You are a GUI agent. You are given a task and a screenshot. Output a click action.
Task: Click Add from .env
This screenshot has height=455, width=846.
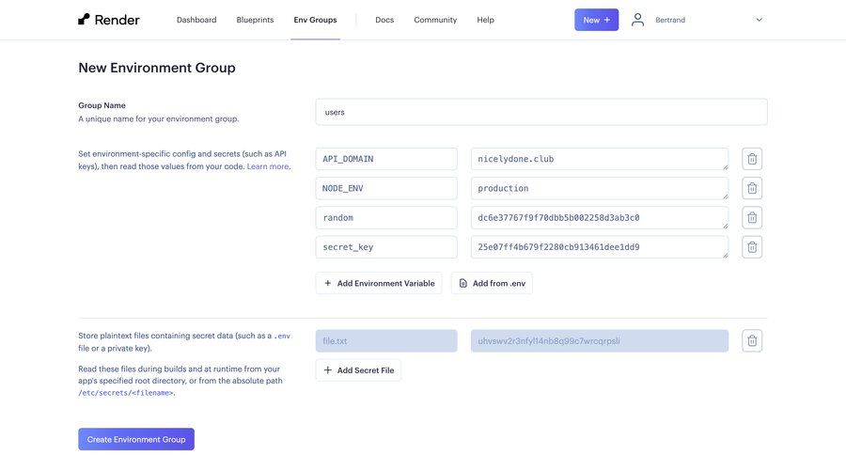(x=492, y=283)
